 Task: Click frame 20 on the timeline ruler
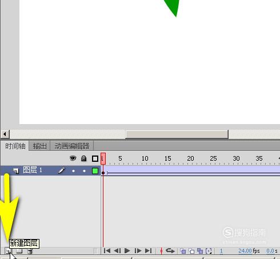tap(190, 158)
